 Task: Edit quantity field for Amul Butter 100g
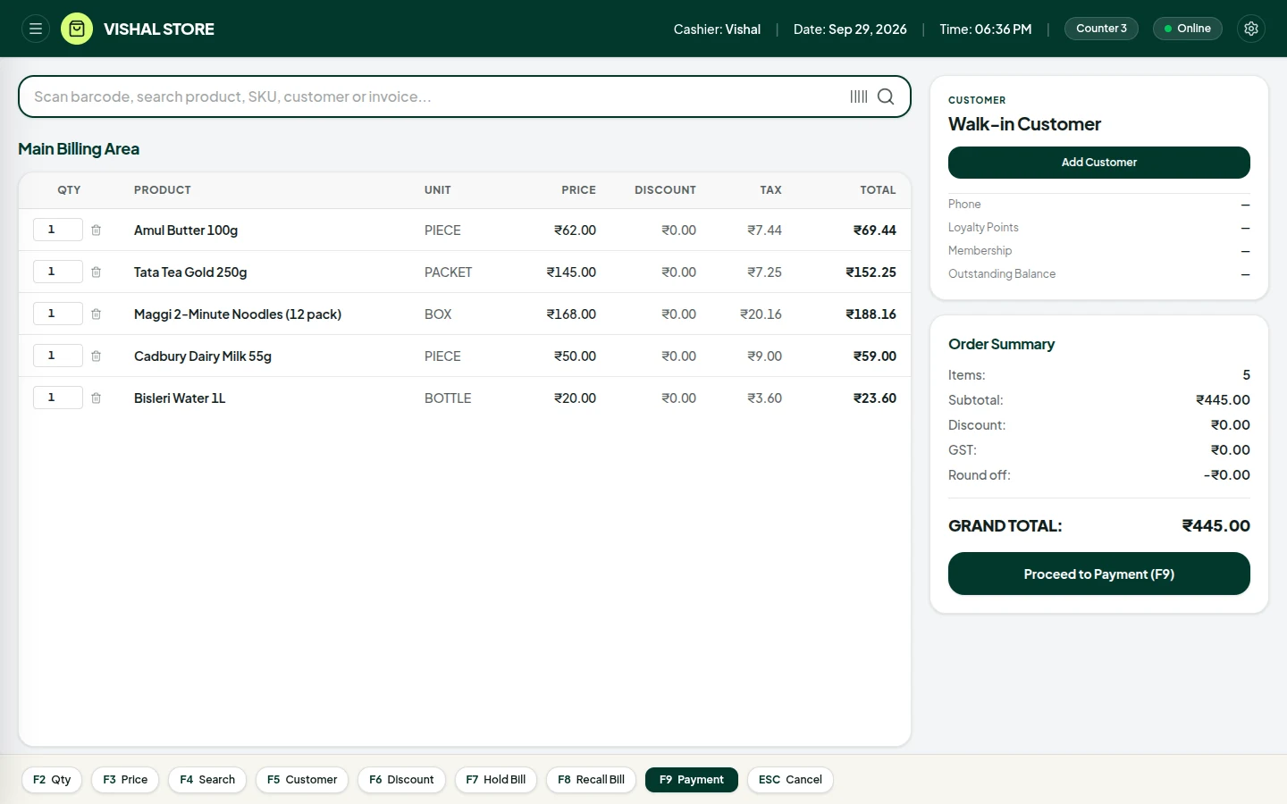click(58, 230)
